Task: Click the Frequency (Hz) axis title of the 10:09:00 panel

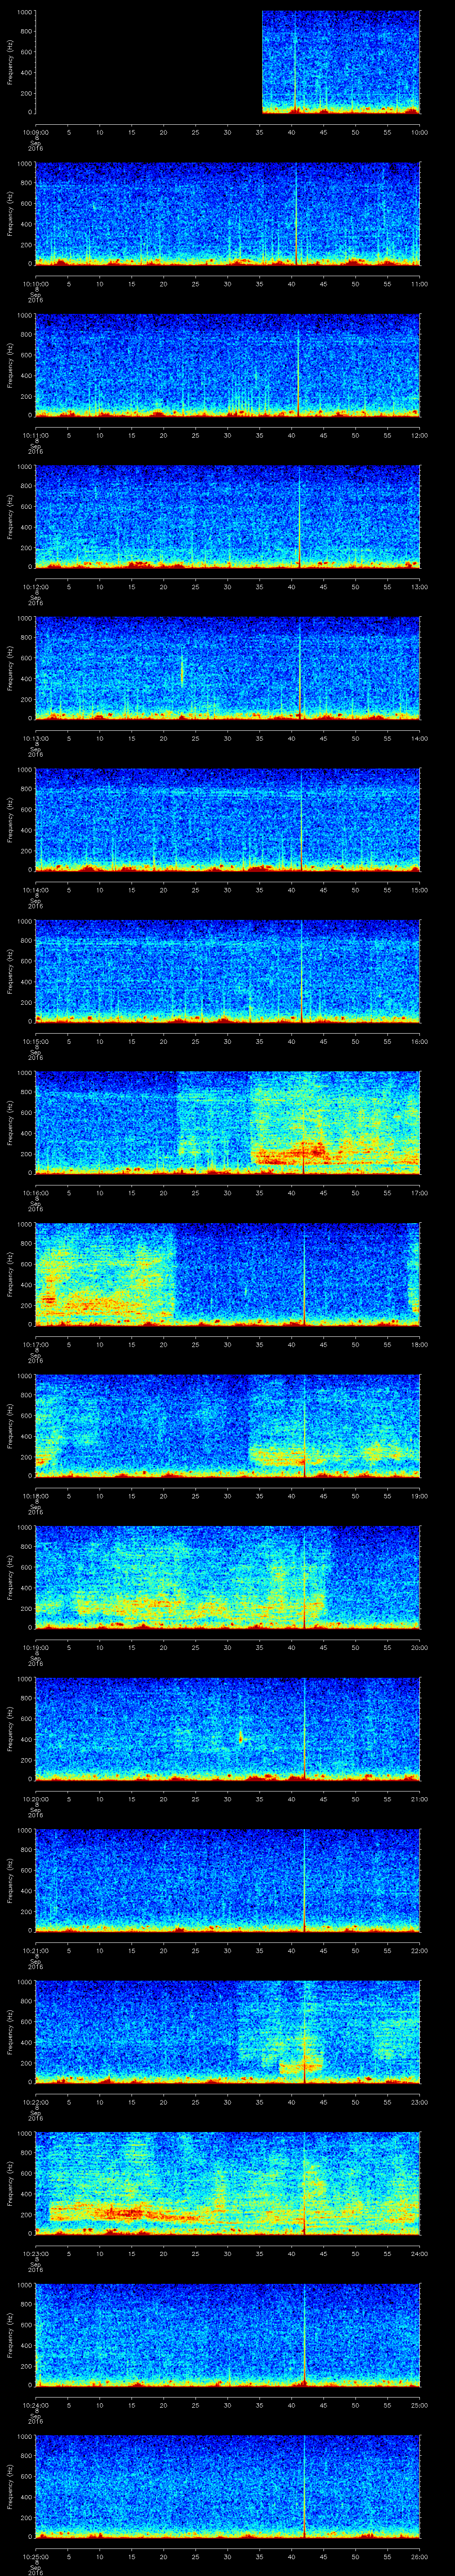Action: (x=10, y=62)
